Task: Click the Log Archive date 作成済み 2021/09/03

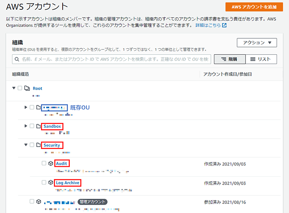Action: pyautogui.click(x=225, y=183)
